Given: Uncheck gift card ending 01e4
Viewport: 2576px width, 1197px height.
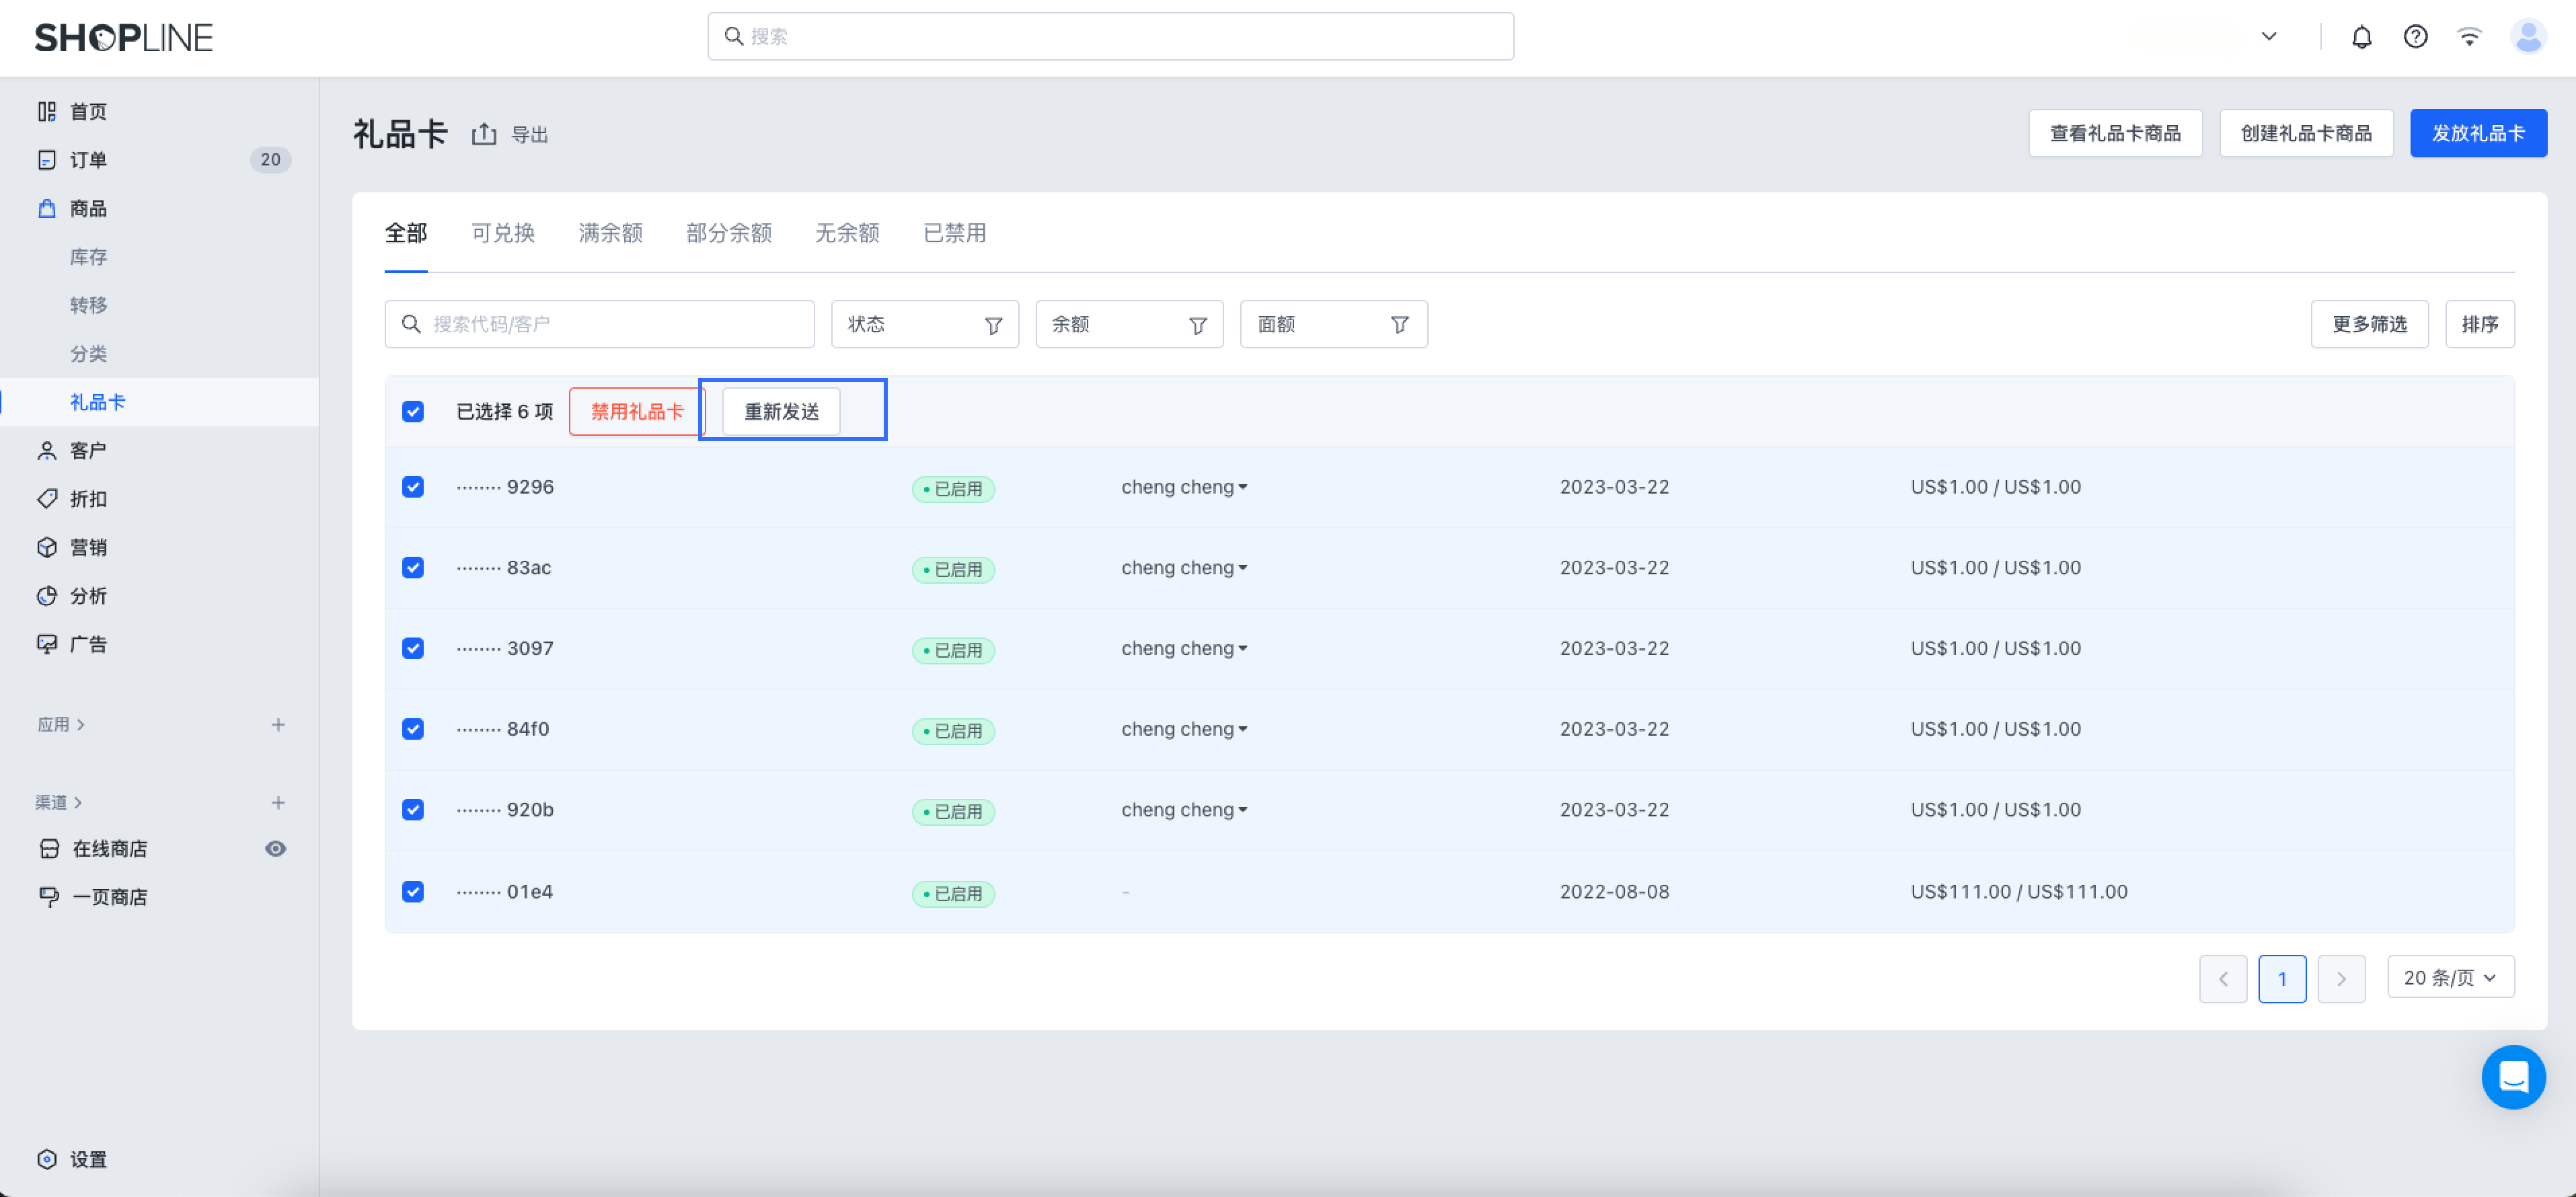Looking at the screenshot, I should click(413, 891).
